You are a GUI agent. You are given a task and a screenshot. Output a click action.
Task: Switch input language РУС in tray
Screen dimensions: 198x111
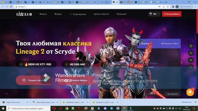coord(180,108)
